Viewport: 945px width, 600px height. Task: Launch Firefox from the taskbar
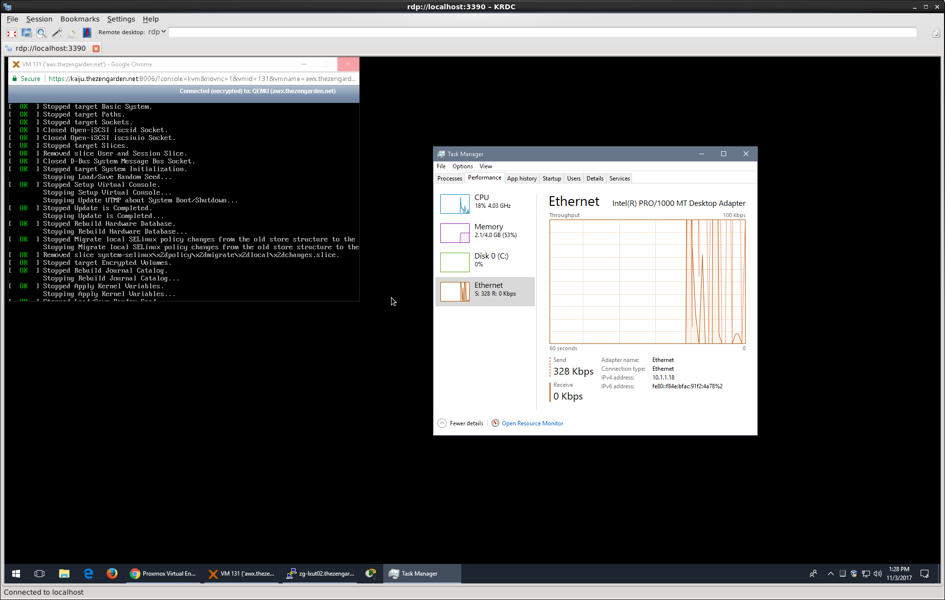[112, 574]
